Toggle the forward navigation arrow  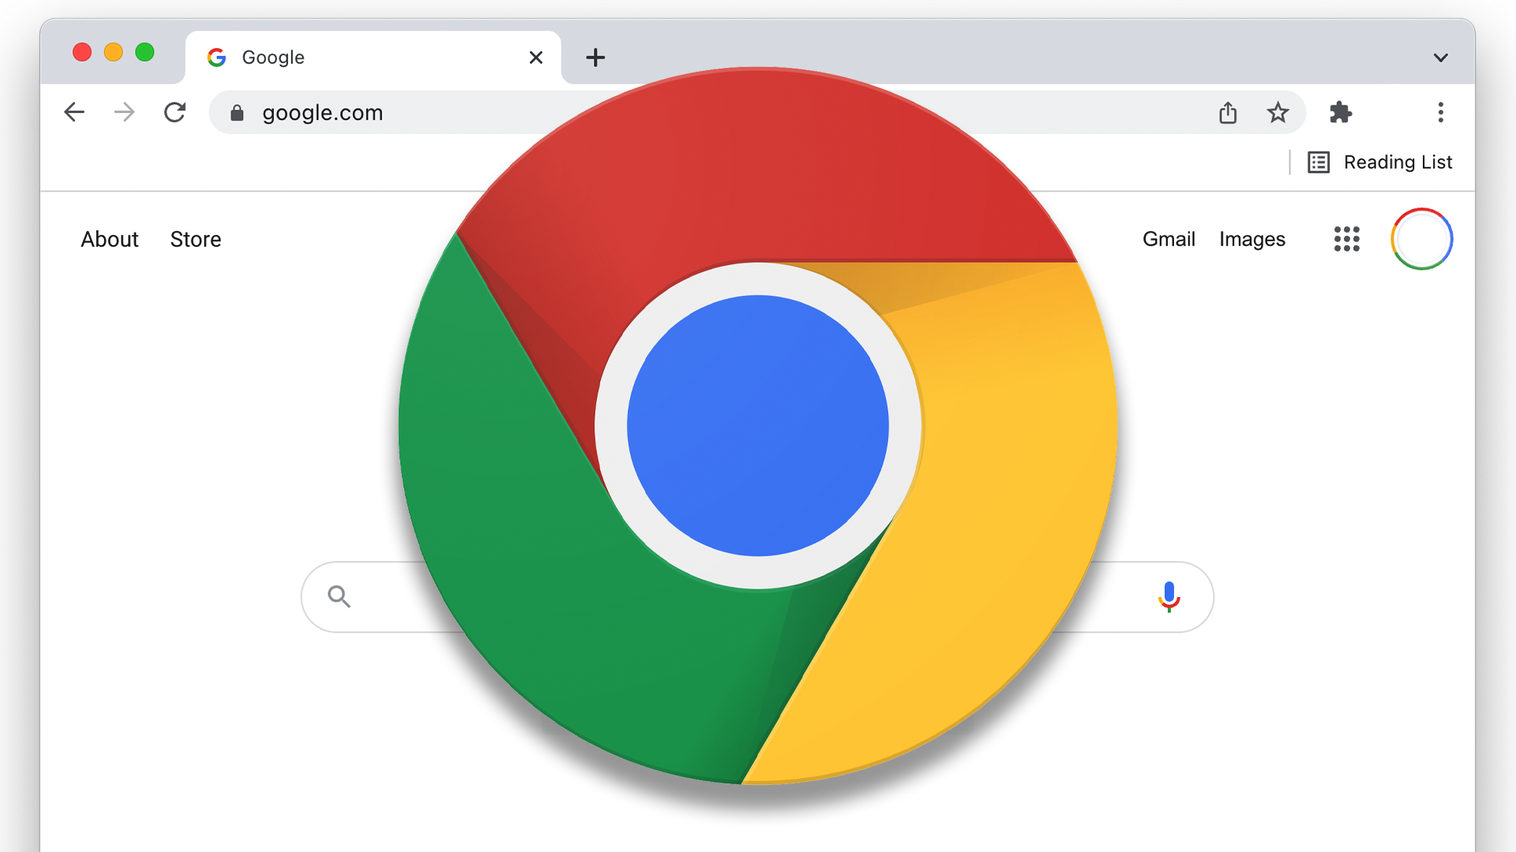[125, 111]
